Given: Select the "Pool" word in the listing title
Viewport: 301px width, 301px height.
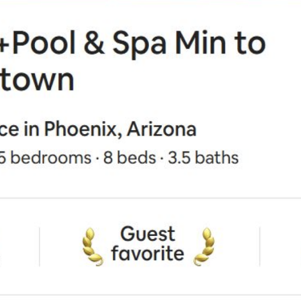Looking at the screenshot, I should tap(43, 43).
